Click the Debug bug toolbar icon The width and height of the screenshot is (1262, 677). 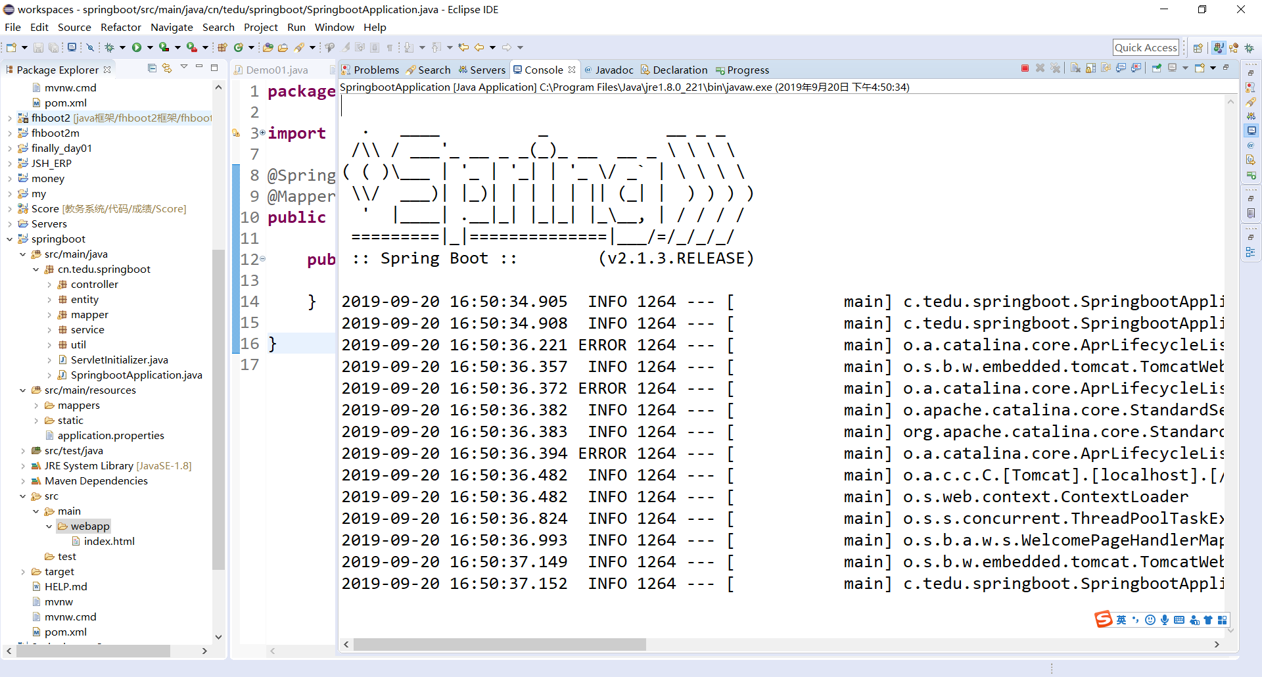click(109, 47)
